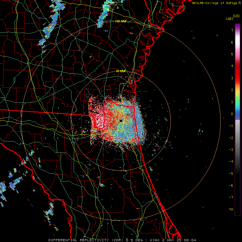Viewport: 242px width, 242px height.
Task: Click the 6 value on color scale
Action: click(232, 42)
